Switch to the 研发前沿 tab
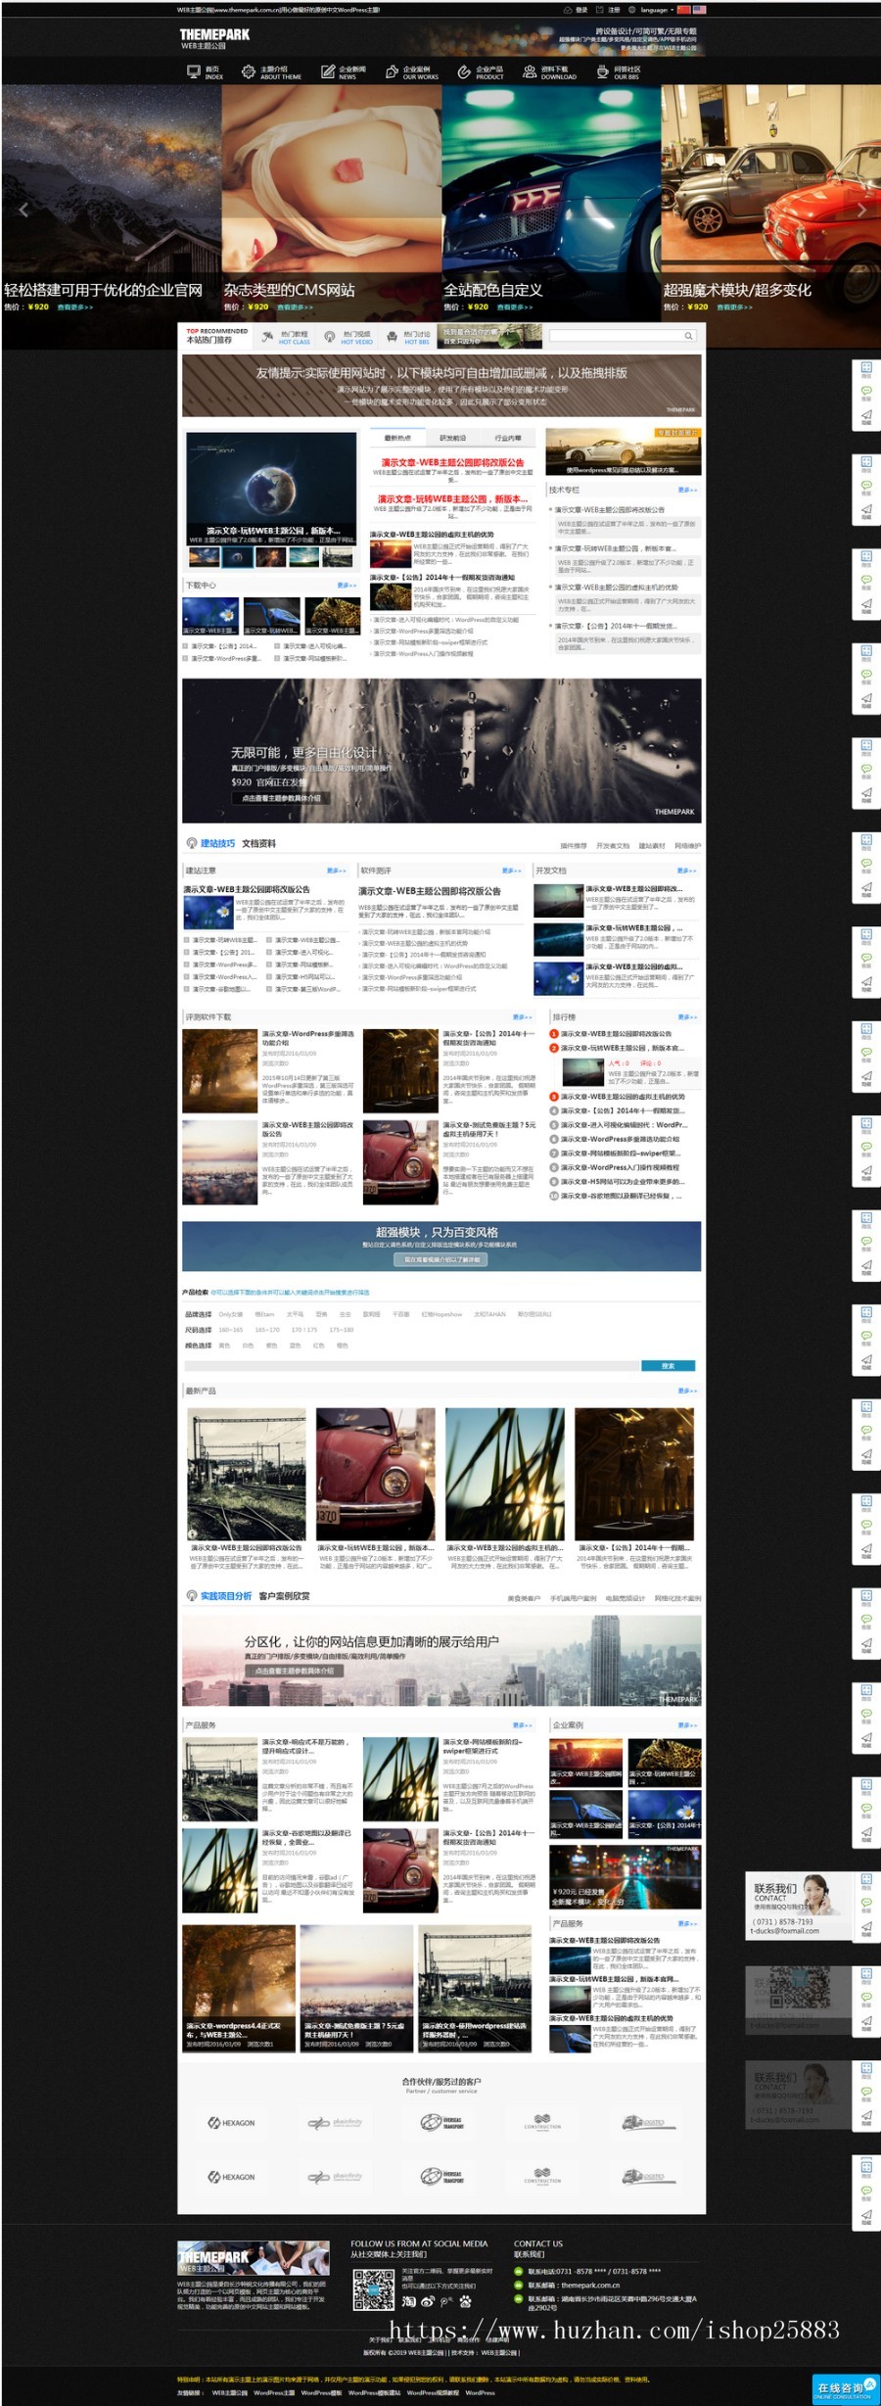 pyautogui.click(x=452, y=438)
